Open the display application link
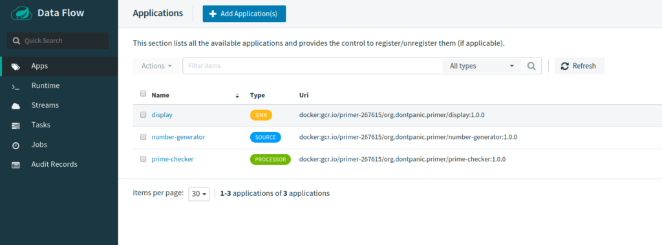662x245 pixels. [x=162, y=115]
